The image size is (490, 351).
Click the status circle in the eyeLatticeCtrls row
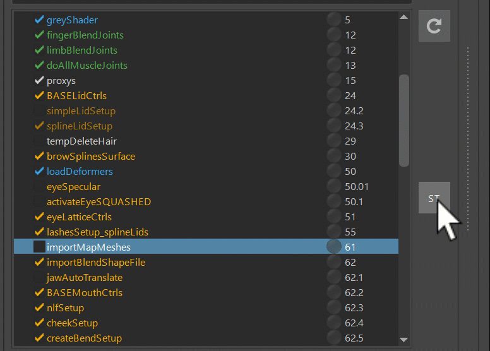[334, 217]
